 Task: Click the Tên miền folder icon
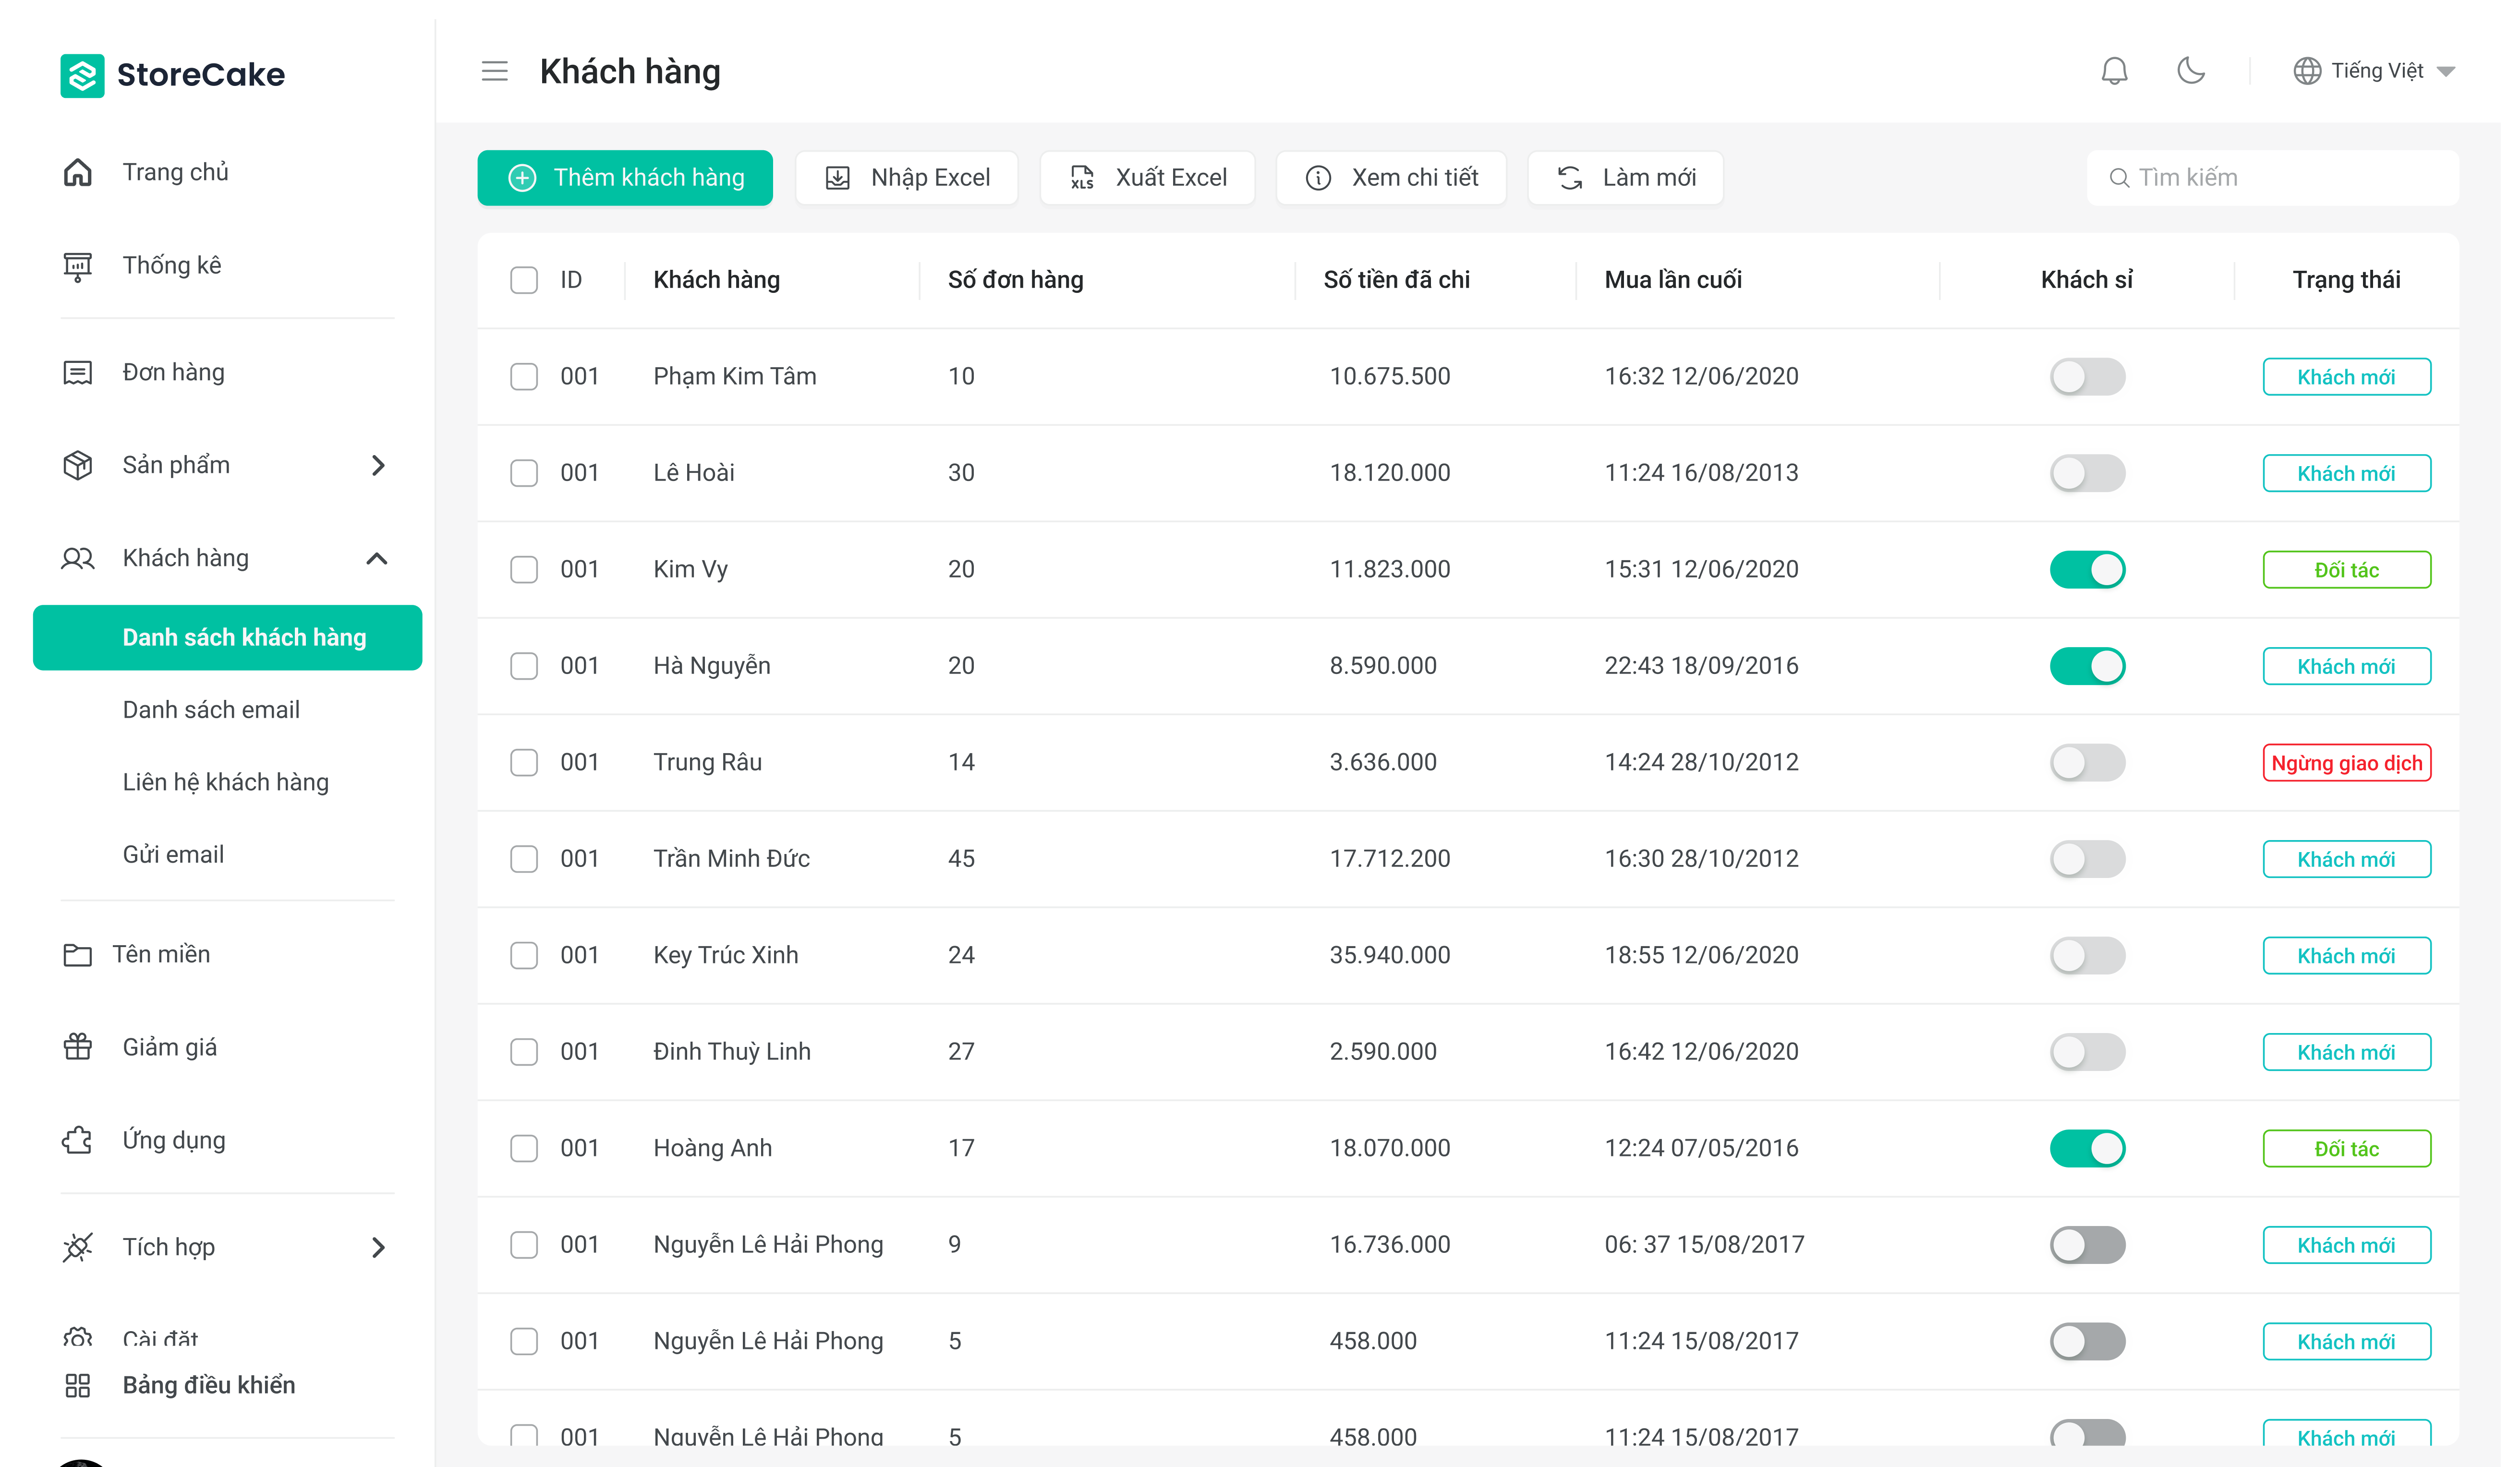(x=78, y=954)
